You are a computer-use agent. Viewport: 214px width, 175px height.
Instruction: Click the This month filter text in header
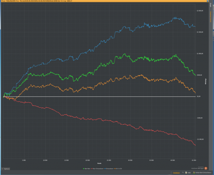click(34, 1)
